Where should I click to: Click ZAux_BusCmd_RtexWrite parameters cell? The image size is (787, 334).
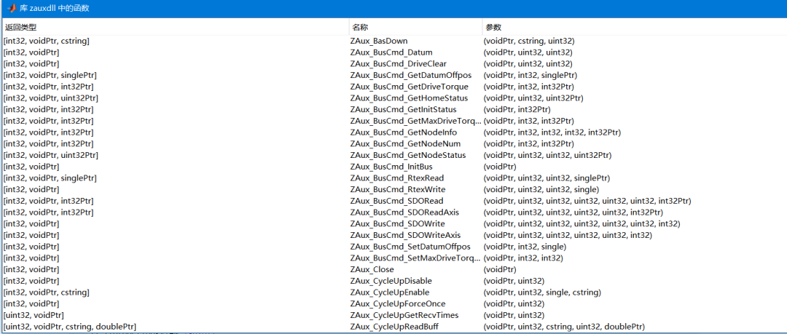click(541, 189)
